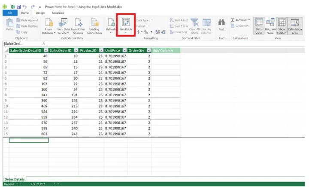309x187 pixels.
Task: Select SalesOrderDetailID cell 46
Action: click(x=29, y=56)
